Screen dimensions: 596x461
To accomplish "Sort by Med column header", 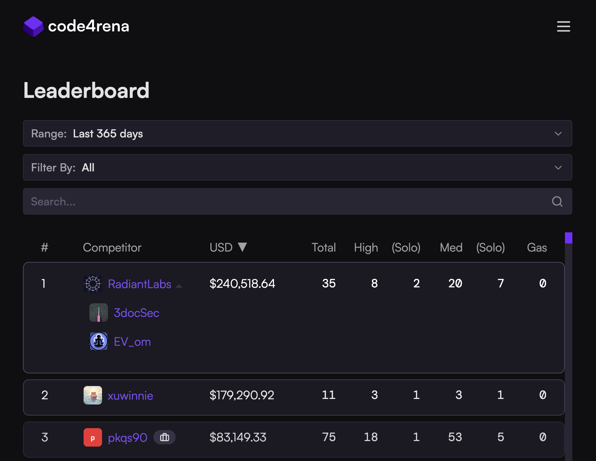I will [x=451, y=247].
